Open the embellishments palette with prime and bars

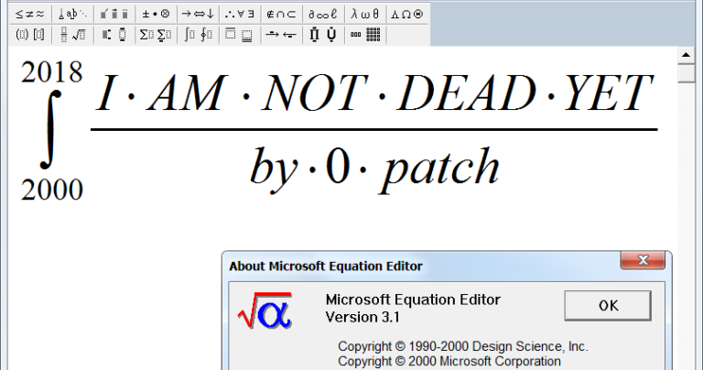click(x=114, y=15)
